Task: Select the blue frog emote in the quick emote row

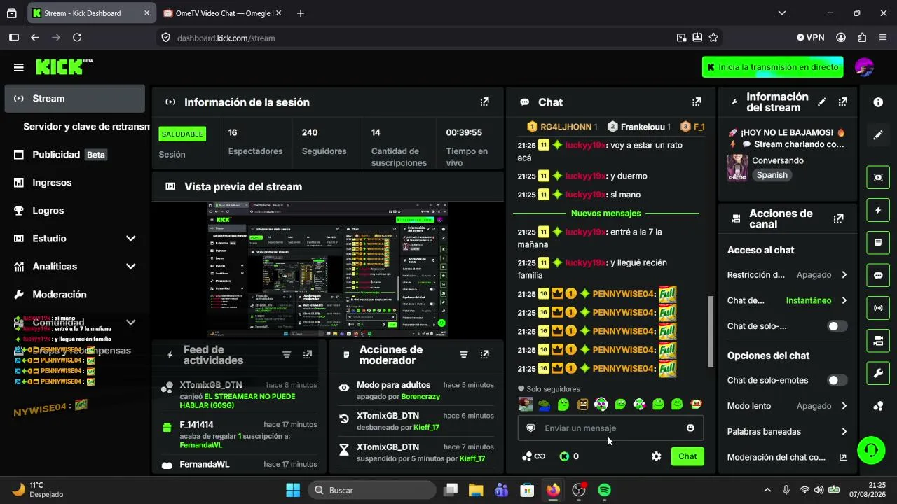Action: (x=545, y=404)
